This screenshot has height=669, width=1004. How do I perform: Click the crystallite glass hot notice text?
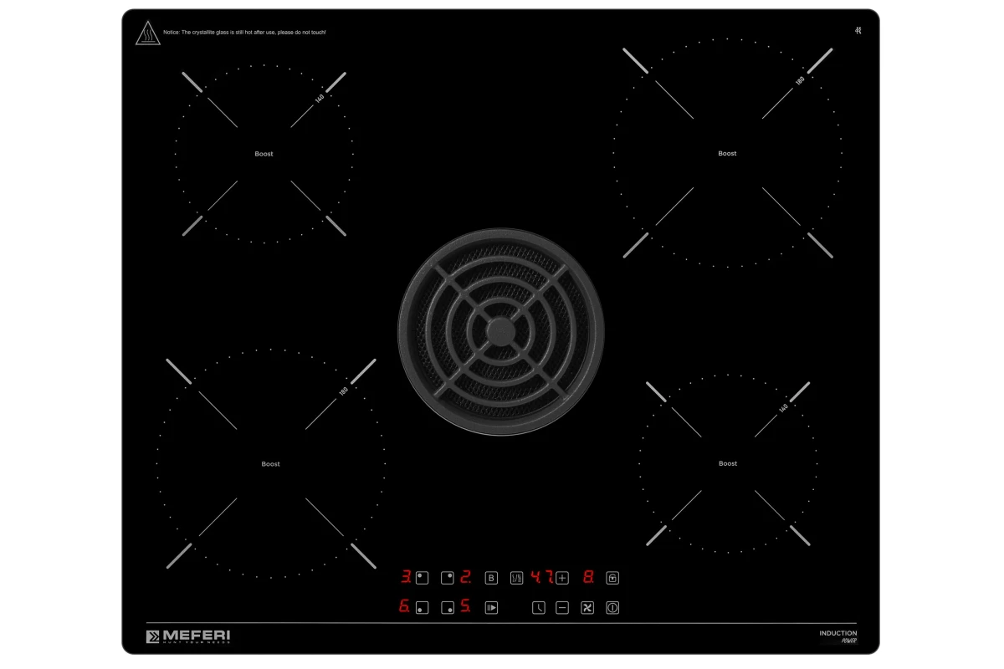[245, 32]
